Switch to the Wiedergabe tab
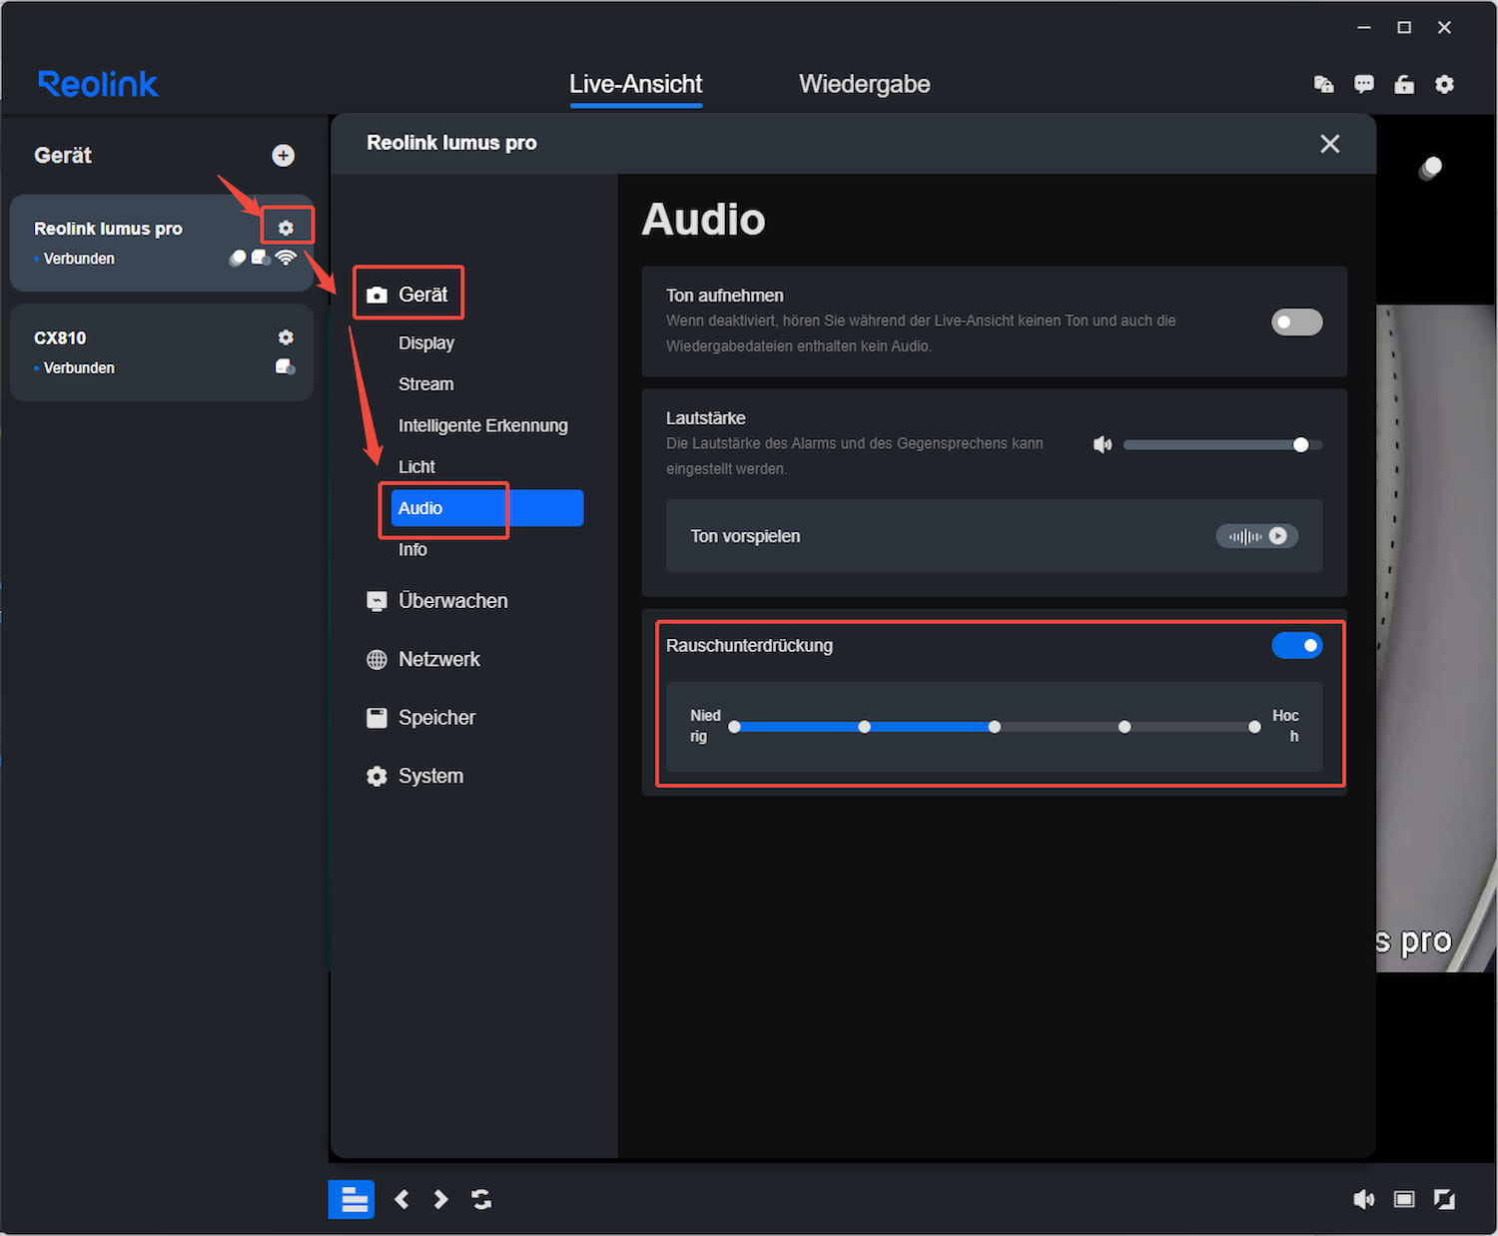 (864, 84)
